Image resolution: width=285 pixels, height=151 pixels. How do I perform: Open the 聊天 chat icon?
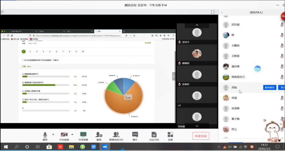coord(135,134)
